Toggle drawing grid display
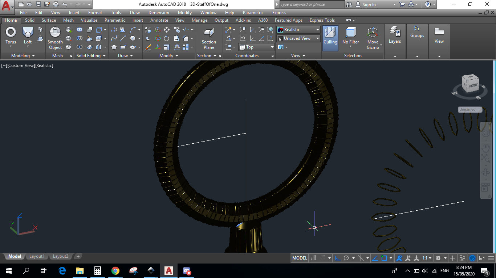This screenshot has height=278, width=496. (314, 258)
